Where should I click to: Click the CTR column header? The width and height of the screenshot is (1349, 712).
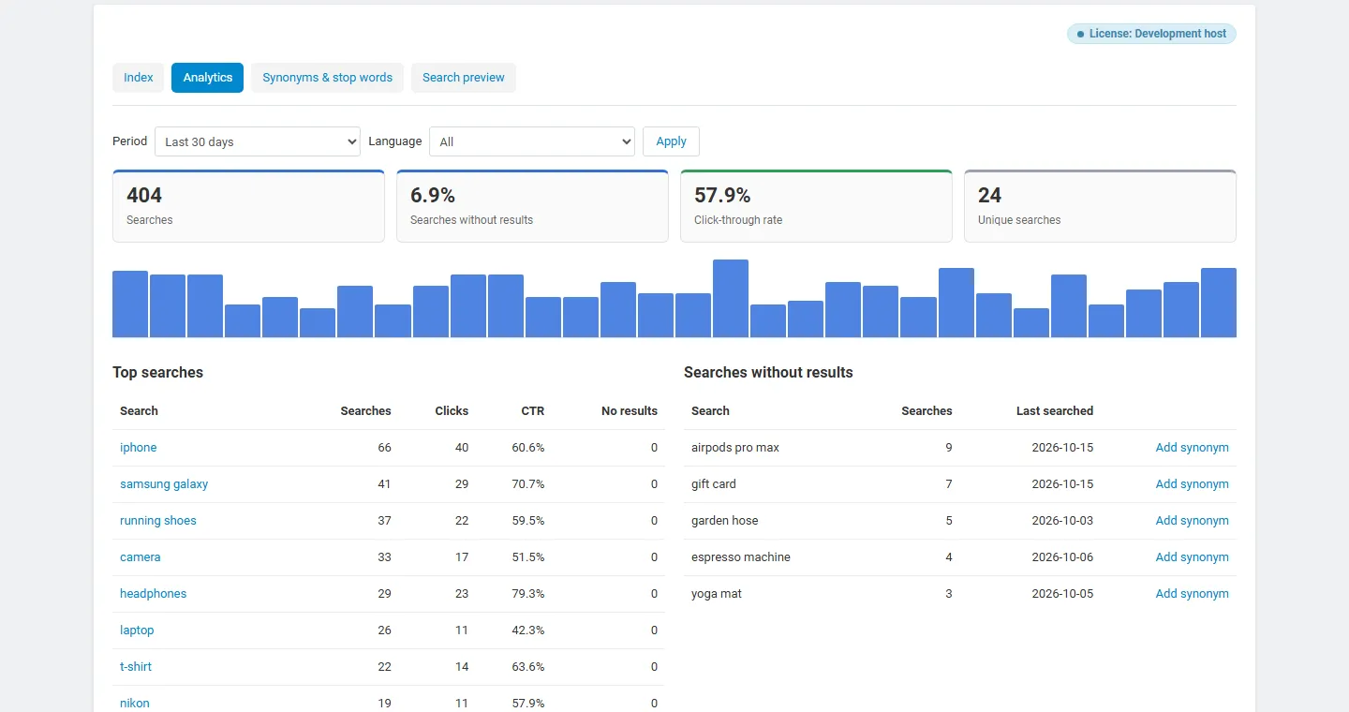[533, 411]
